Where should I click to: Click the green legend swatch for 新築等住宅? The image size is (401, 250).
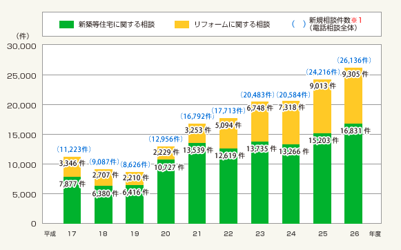point(66,24)
